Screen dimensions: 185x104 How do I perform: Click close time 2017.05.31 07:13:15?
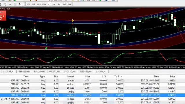click(150, 81)
